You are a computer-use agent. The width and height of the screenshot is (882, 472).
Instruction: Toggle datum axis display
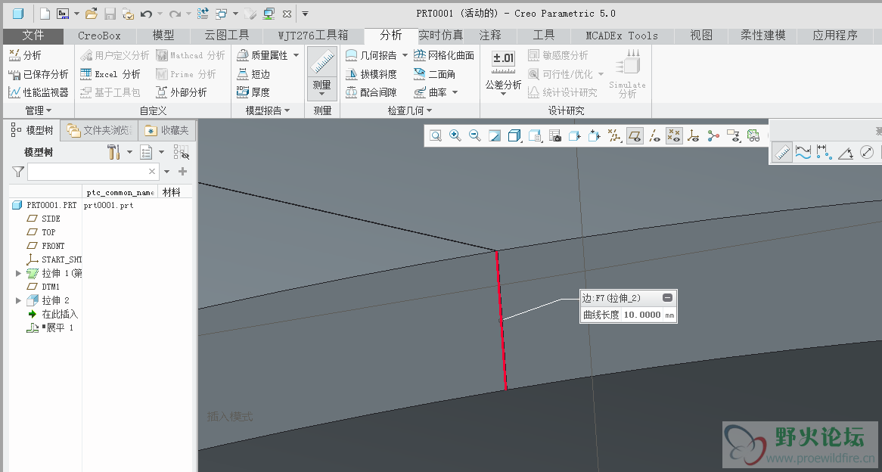(654, 135)
